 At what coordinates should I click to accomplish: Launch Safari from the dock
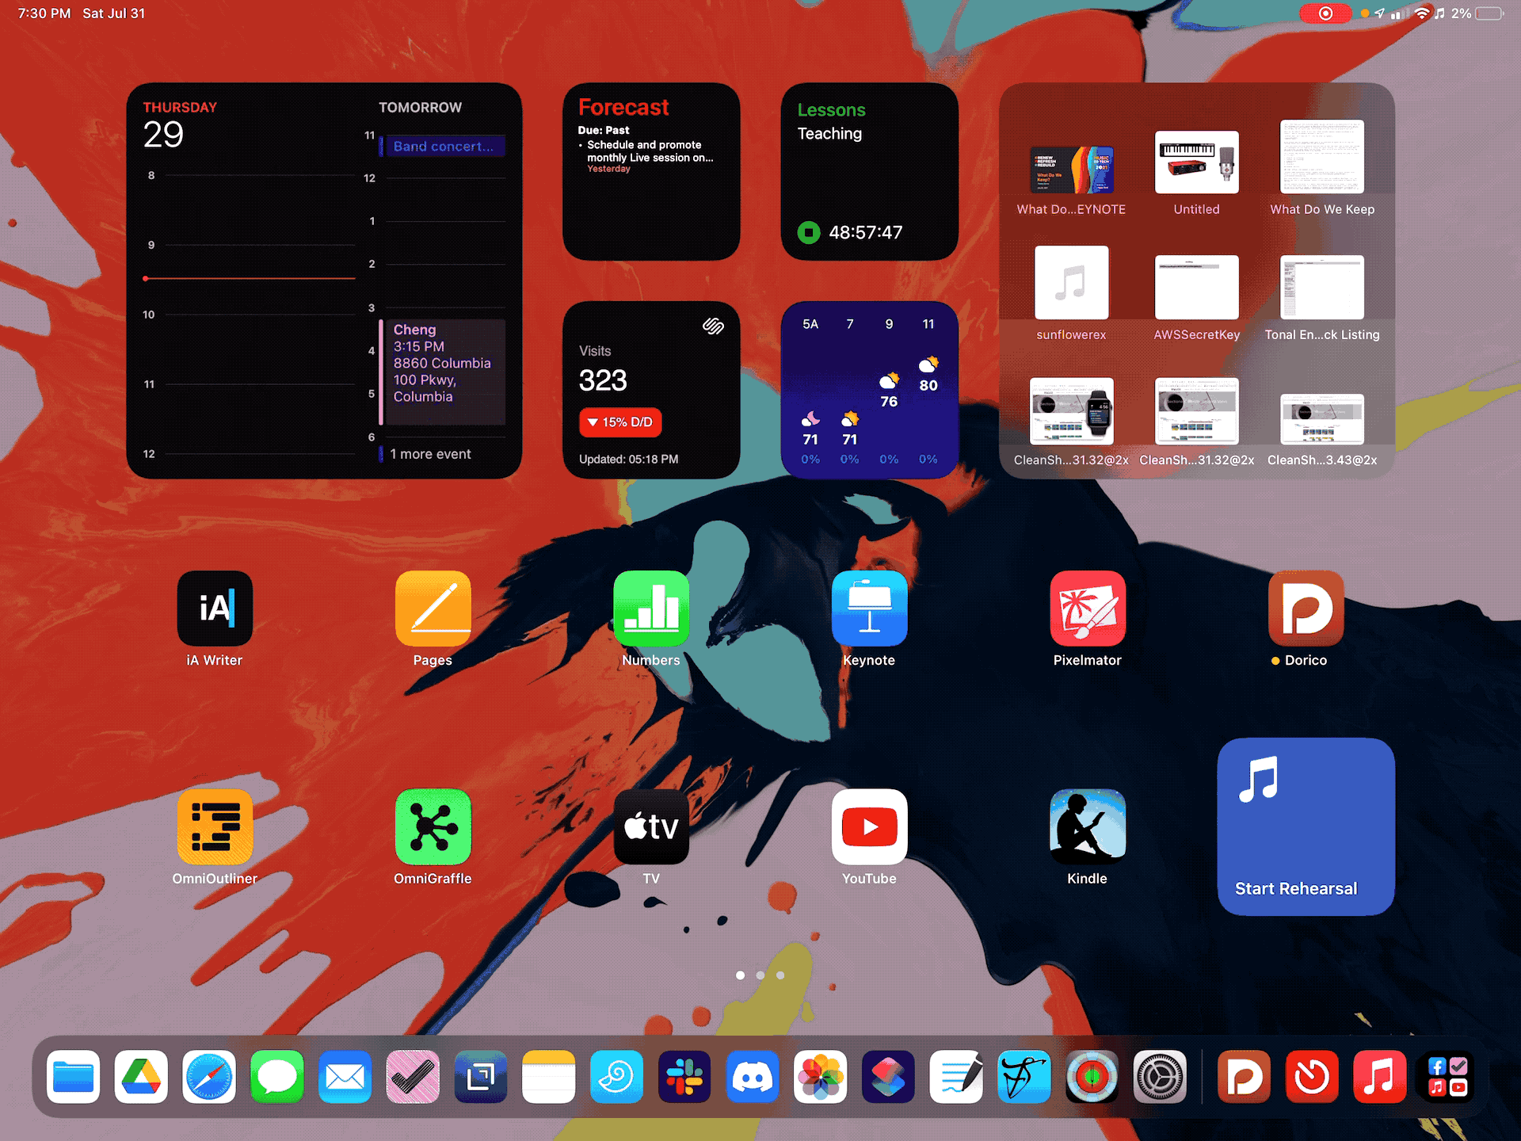point(209,1077)
